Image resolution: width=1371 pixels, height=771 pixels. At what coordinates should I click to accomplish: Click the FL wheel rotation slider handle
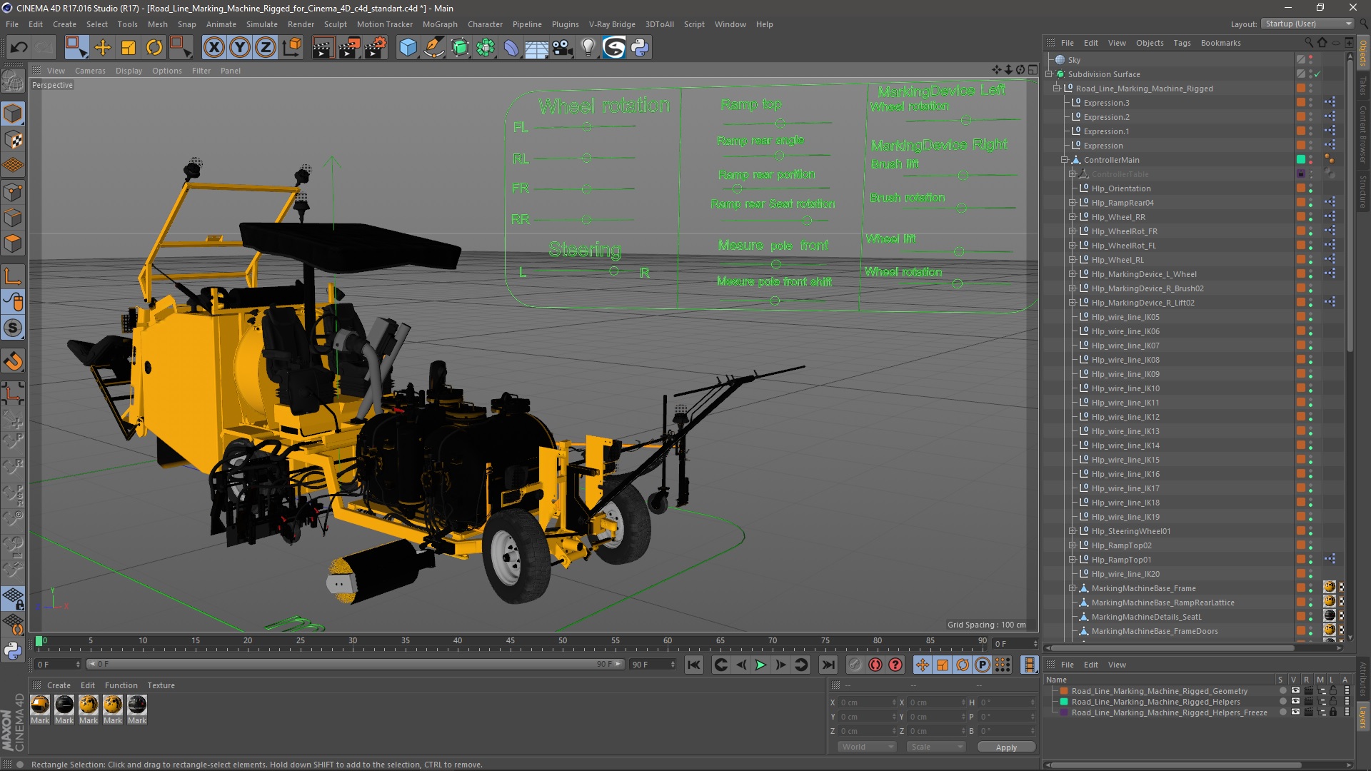tap(587, 126)
